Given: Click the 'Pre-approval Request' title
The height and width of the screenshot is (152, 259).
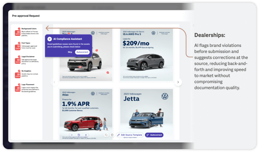Looking at the screenshot, I should pos(26,16).
